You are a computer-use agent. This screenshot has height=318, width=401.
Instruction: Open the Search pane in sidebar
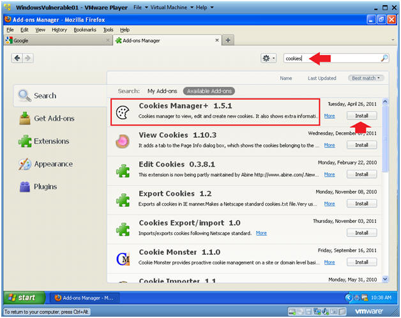tap(61, 96)
